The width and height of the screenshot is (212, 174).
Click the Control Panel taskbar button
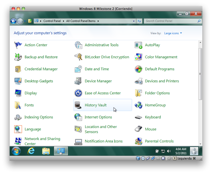pos(61,151)
